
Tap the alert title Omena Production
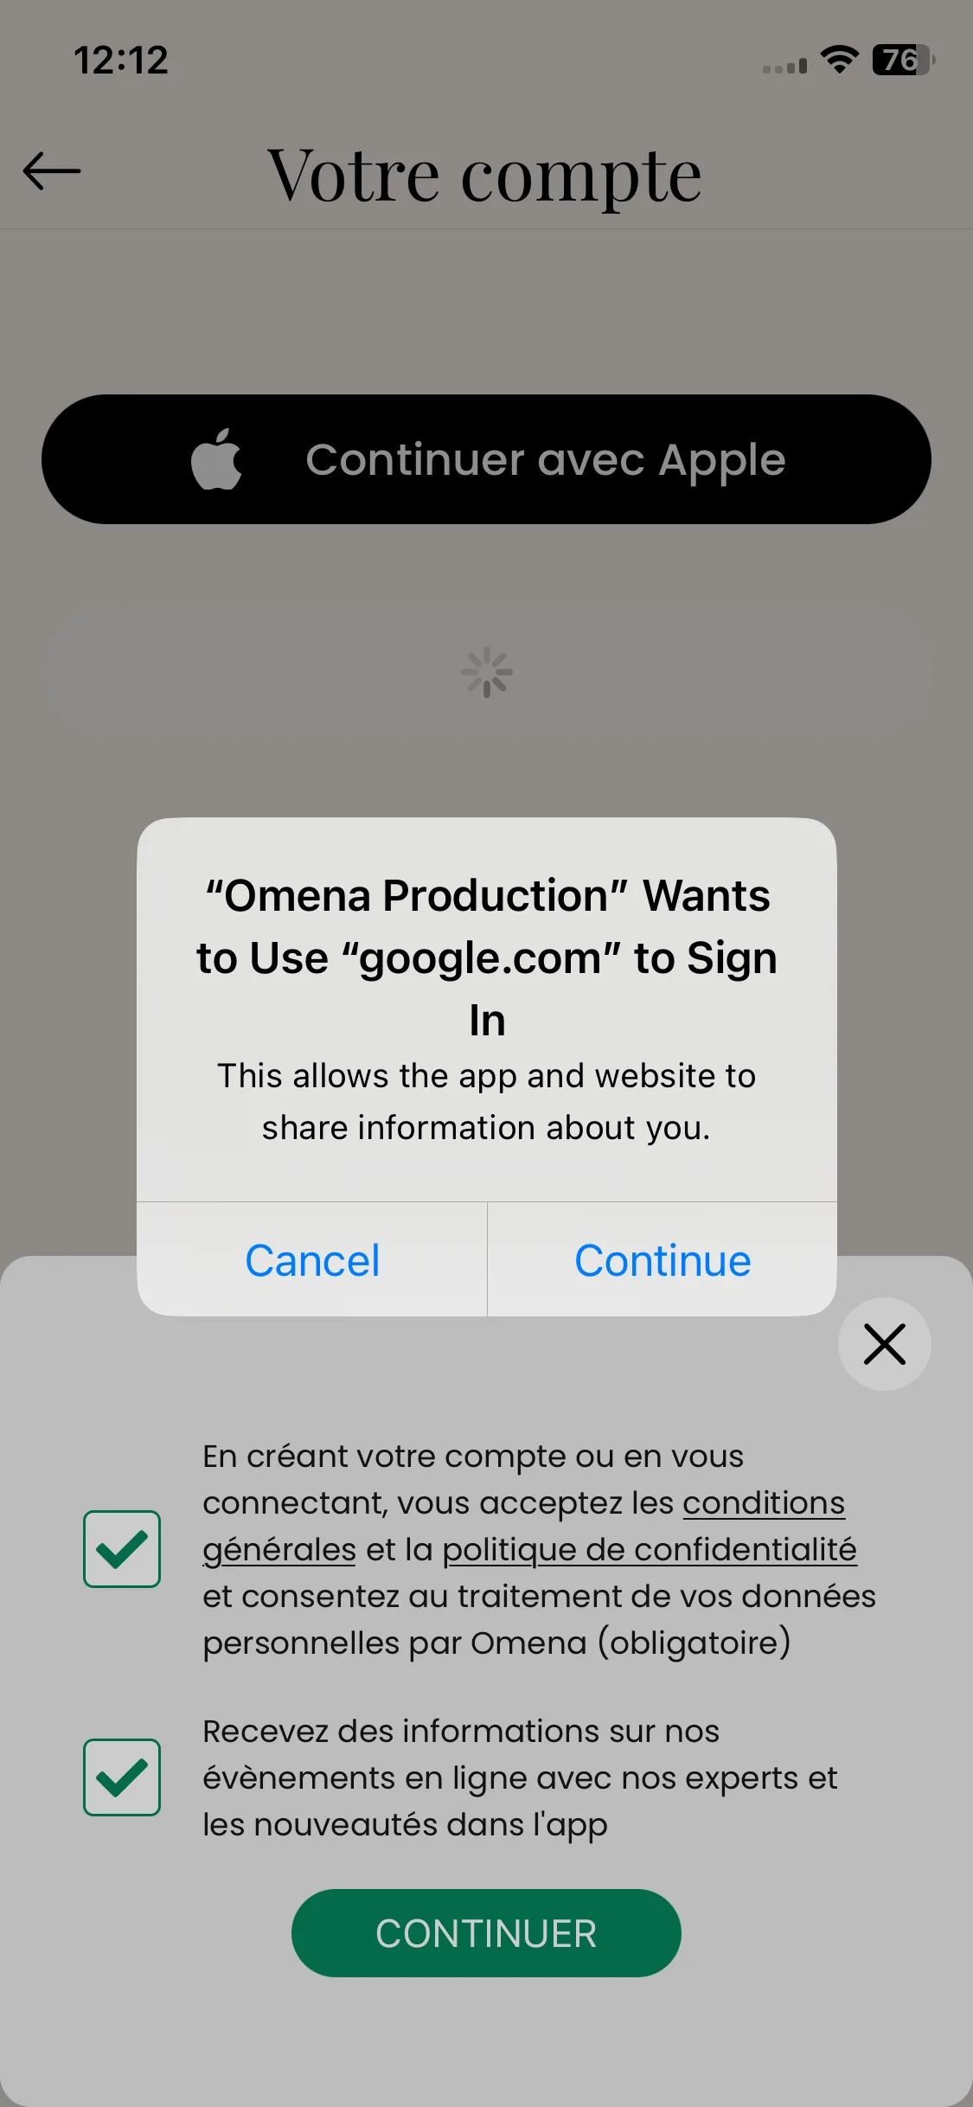pyautogui.click(x=487, y=957)
